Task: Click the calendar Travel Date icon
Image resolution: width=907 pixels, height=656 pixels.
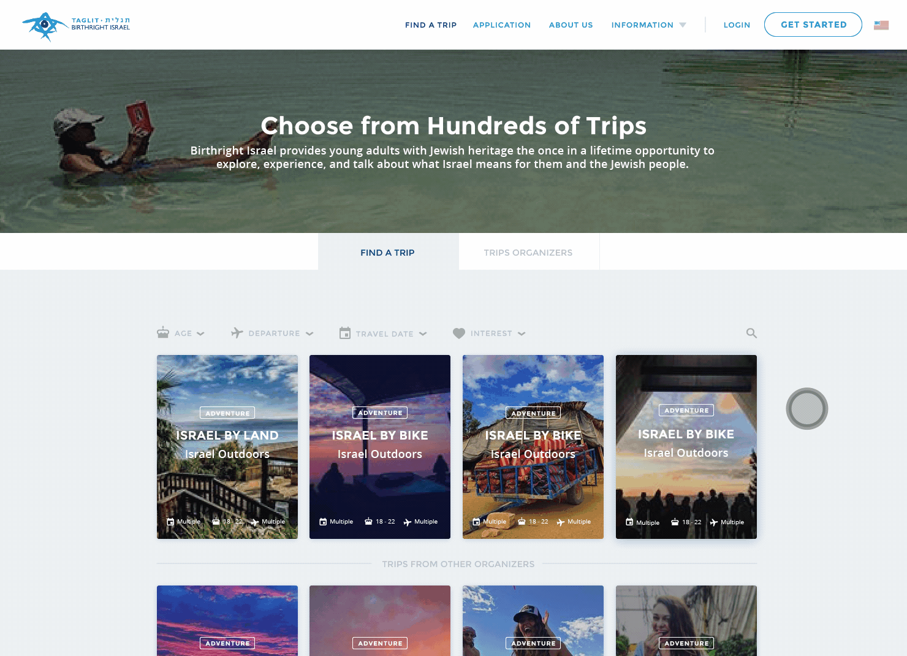Action: tap(345, 333)
